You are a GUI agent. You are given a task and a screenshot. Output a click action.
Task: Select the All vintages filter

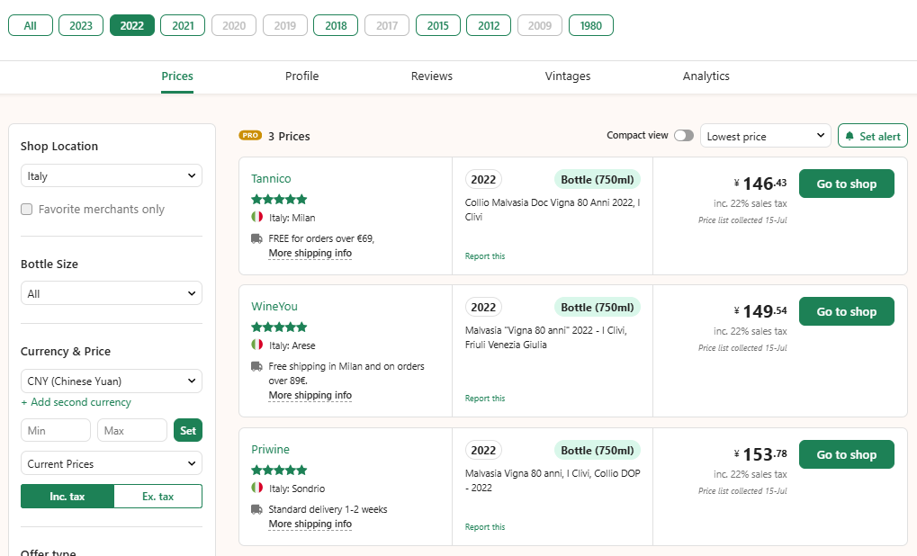pos(31,26)
